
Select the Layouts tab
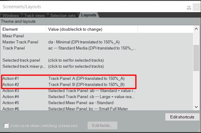(88, 15)
